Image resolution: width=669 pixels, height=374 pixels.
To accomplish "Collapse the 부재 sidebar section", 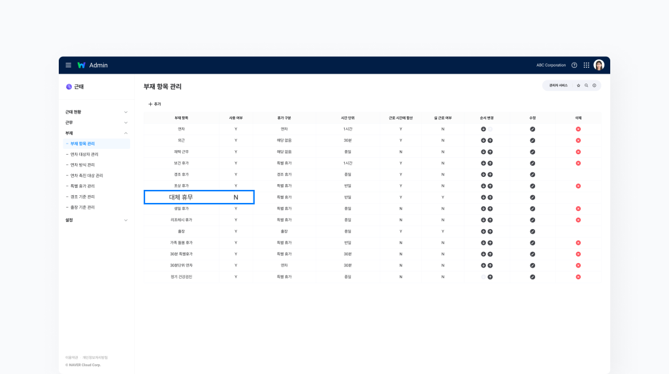I will click(x=126, y=133).
